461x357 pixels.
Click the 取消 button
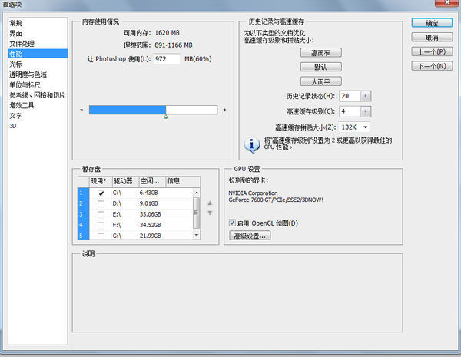432,38
